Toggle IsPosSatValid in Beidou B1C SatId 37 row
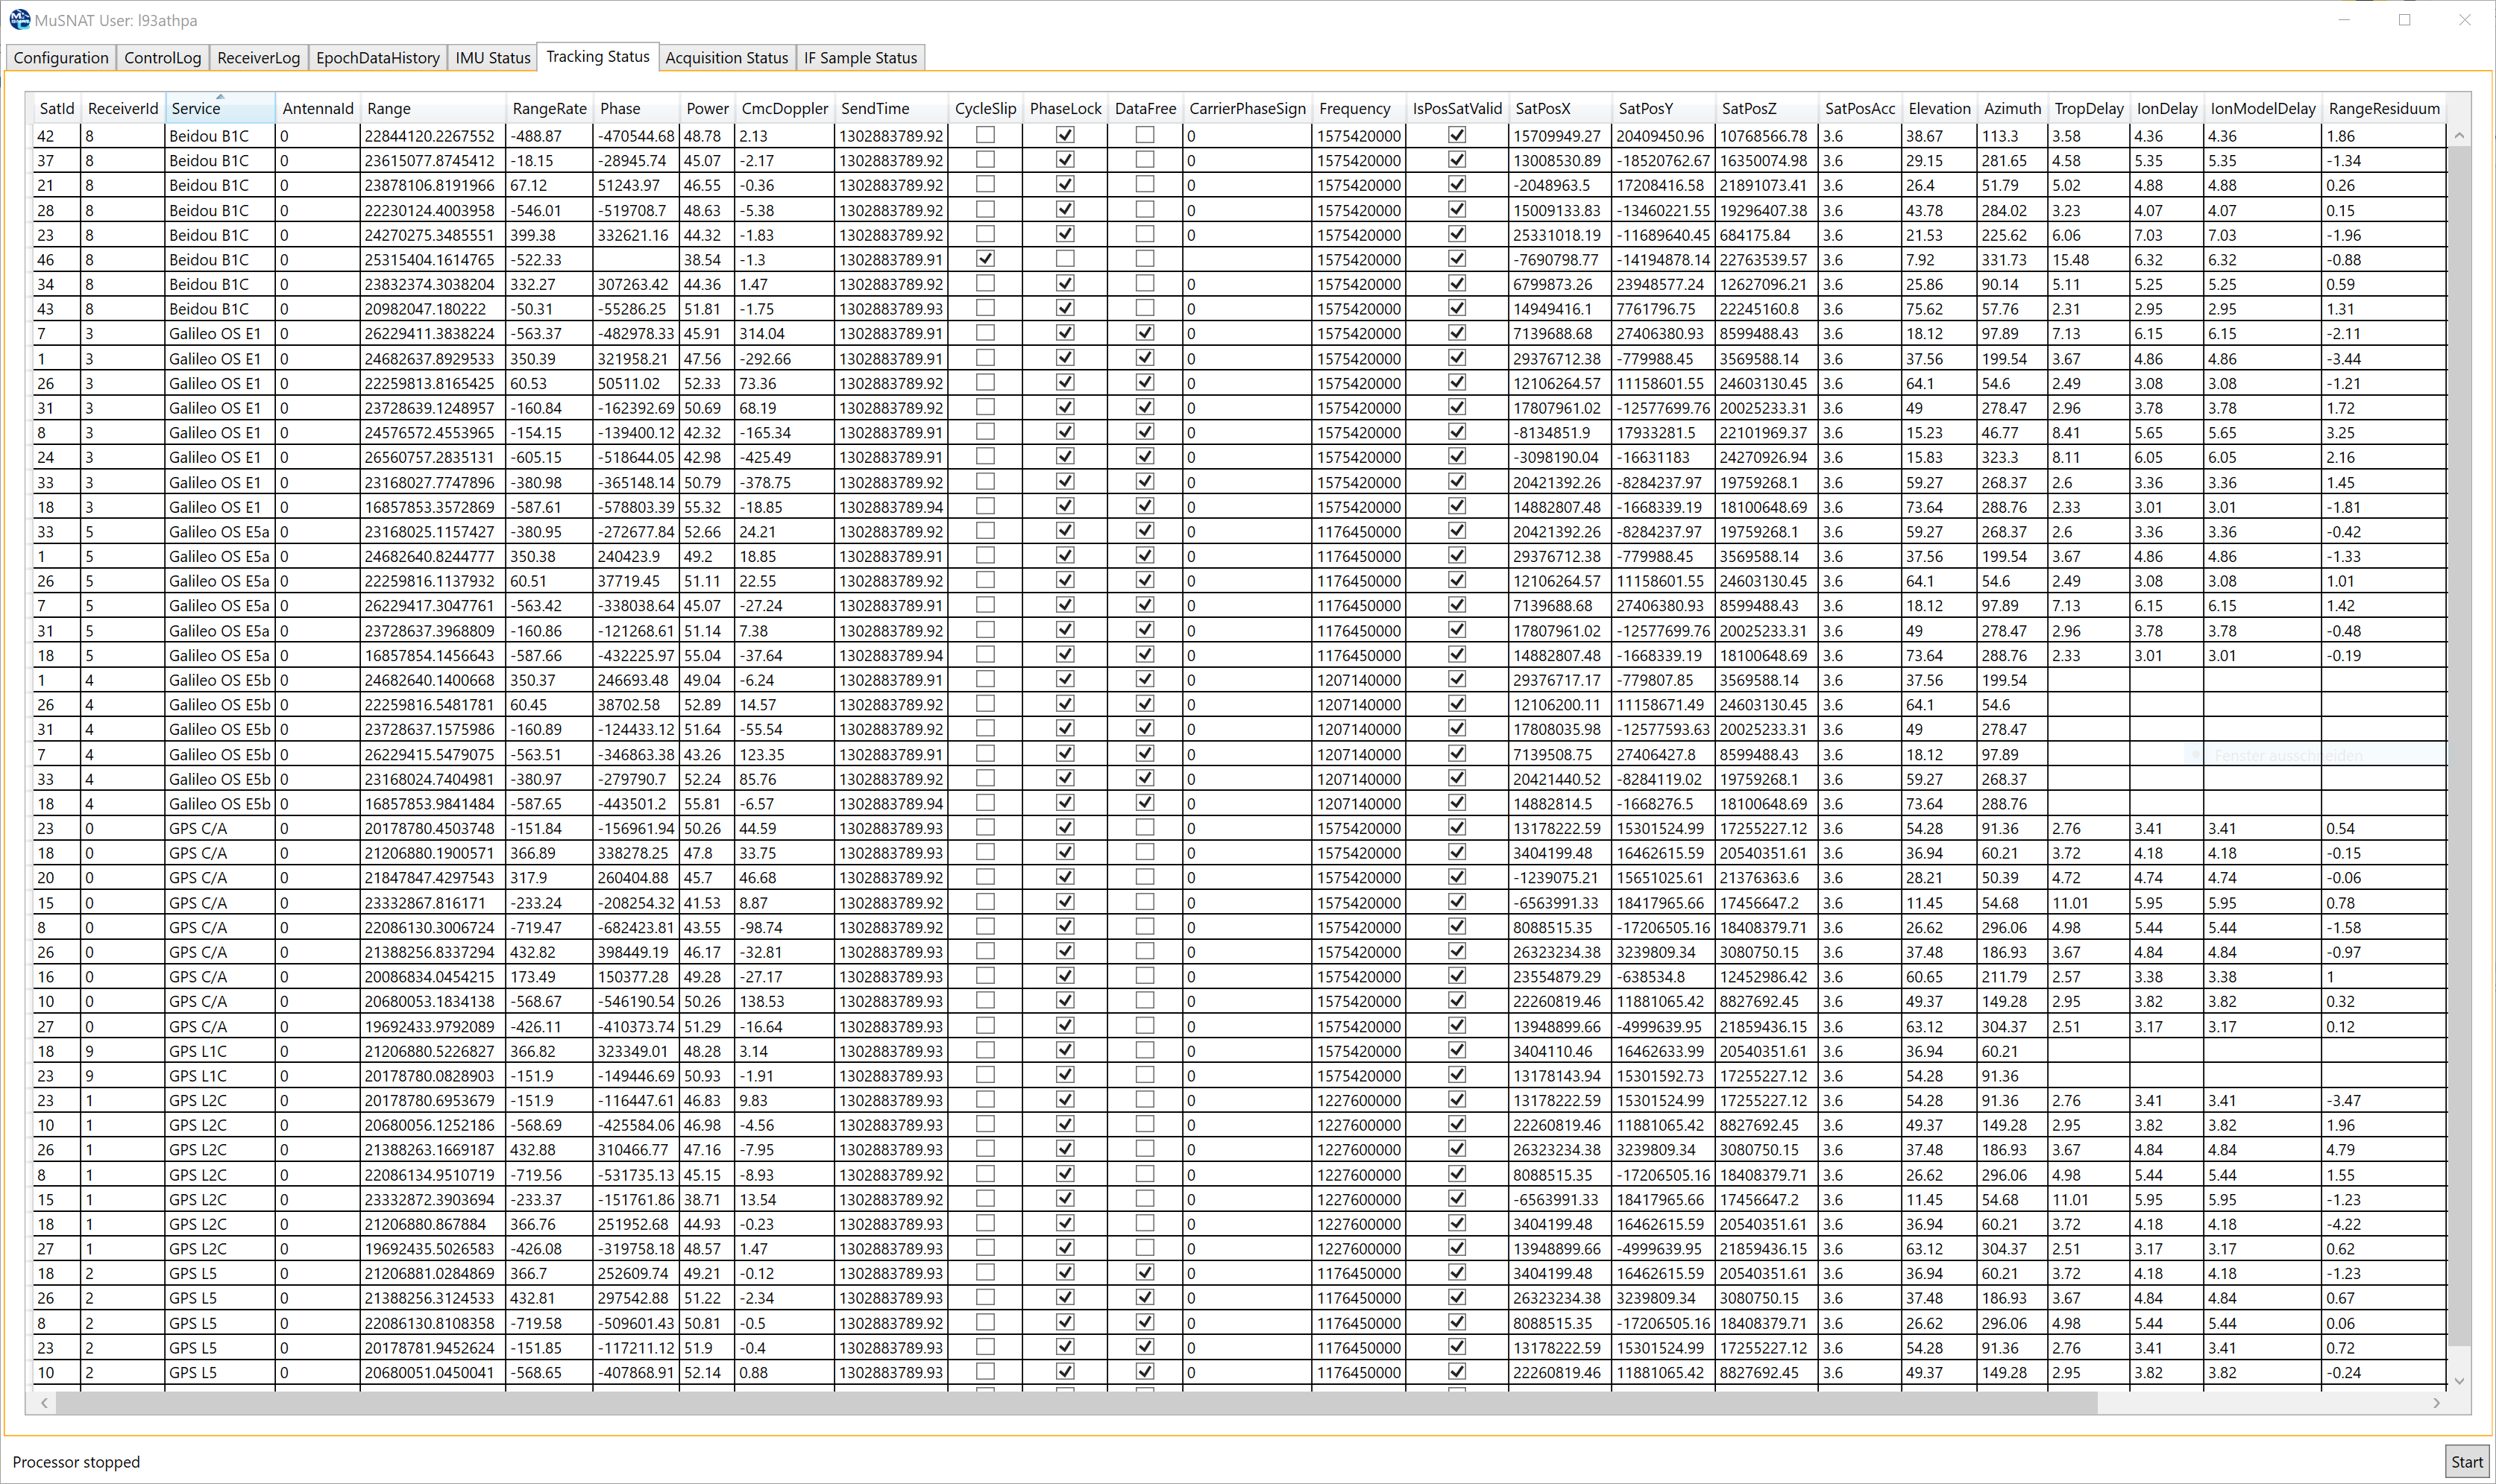This screenshot has height=1484, width=2496. [1458, 159]
